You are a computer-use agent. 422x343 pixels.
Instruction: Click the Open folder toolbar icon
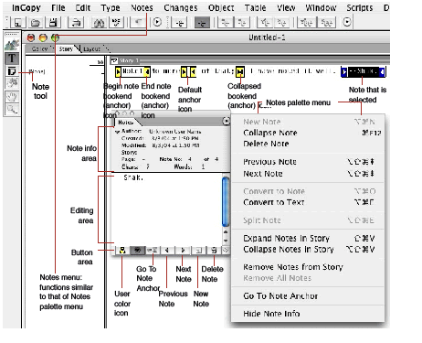point(36,23)
